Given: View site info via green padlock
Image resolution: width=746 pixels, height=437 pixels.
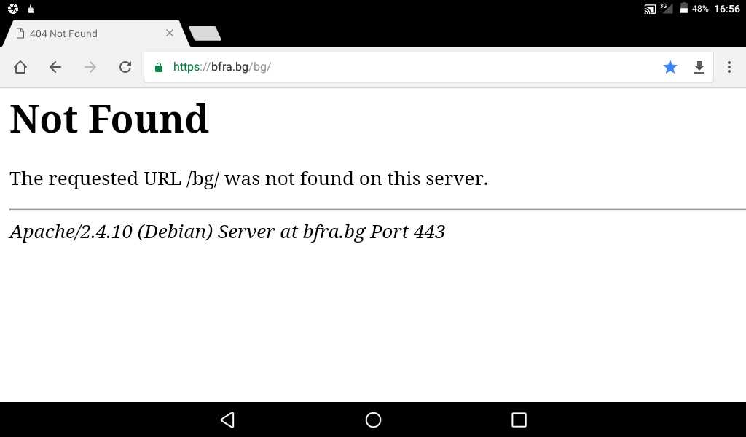Looking at the screenshot, I should coord(159,67).
